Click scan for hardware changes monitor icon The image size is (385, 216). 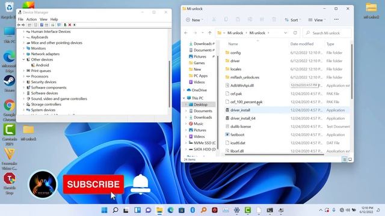click(59, 25)
